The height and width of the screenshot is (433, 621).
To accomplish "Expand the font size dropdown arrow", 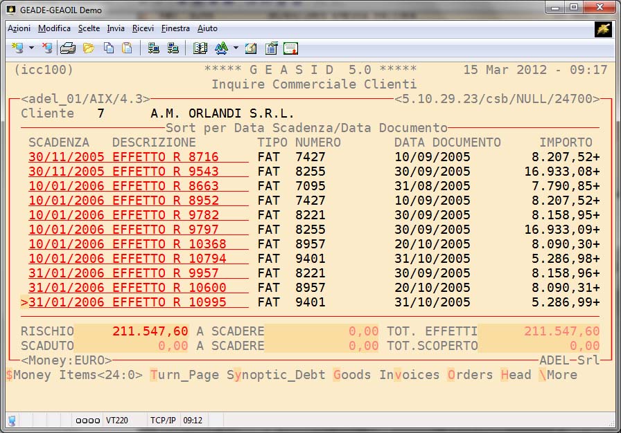I will point(236,48).
